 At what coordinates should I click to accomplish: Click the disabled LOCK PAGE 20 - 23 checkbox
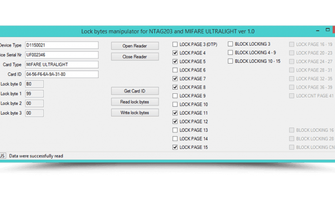pyautogui.click(x=291, y=53)
